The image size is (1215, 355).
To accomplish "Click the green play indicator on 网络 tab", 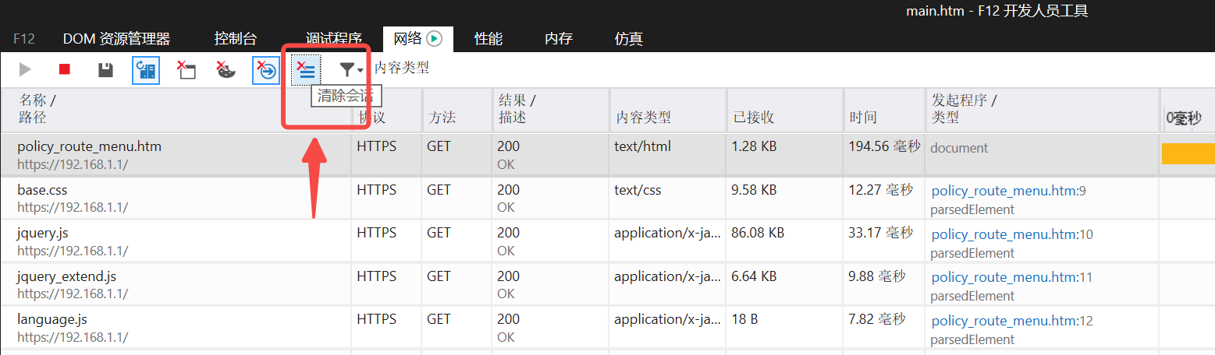I will click(x=435, y=38).
